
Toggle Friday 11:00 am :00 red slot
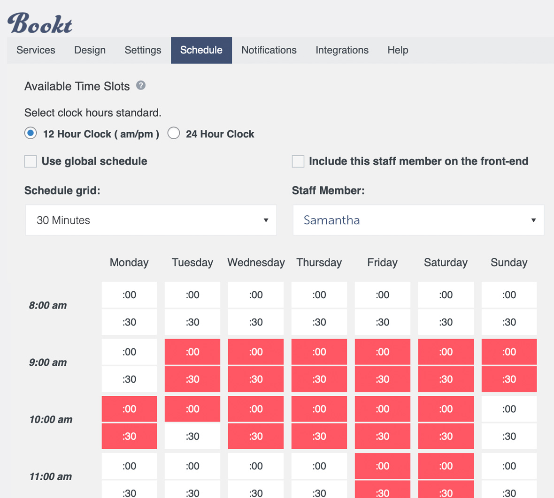tap(383, 466)
